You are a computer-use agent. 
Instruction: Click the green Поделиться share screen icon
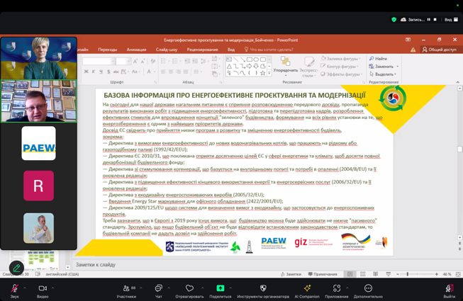click(x=220, y=288)
